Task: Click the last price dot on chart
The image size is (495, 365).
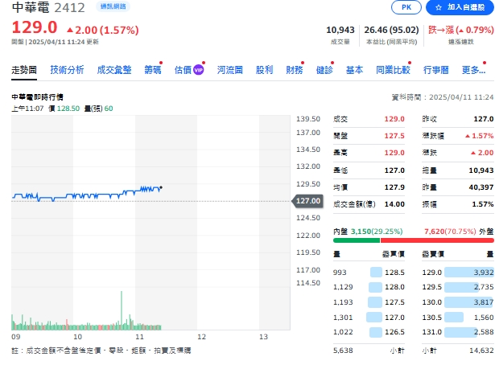Action: click(161, 187)
